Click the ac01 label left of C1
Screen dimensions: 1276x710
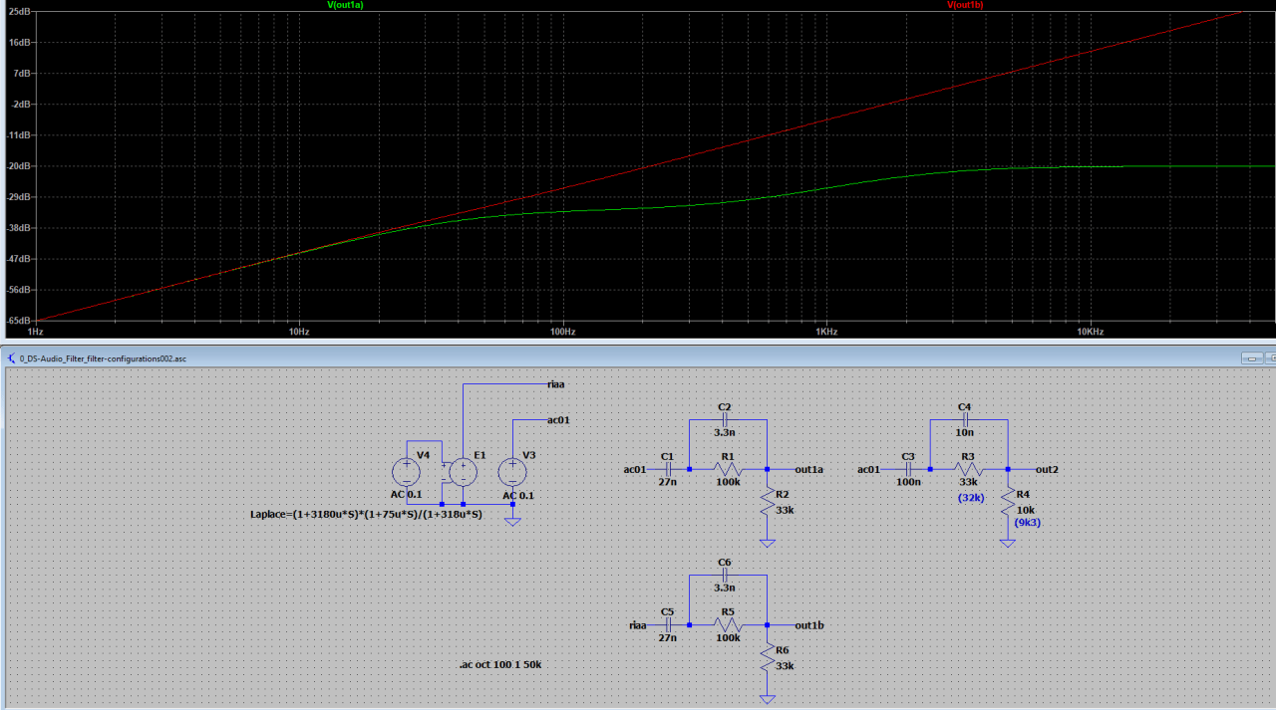(636, 469)
